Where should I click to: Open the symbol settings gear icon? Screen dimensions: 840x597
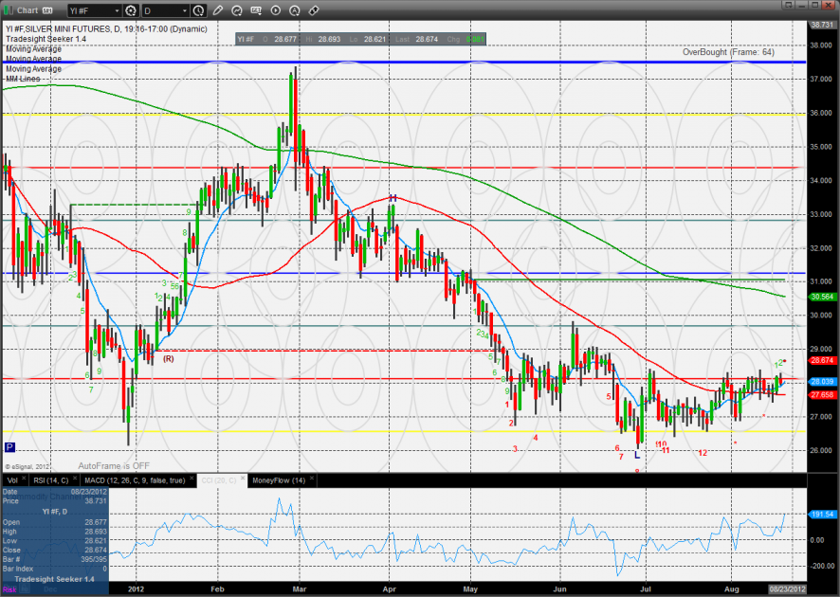click(x=131, y=11)
